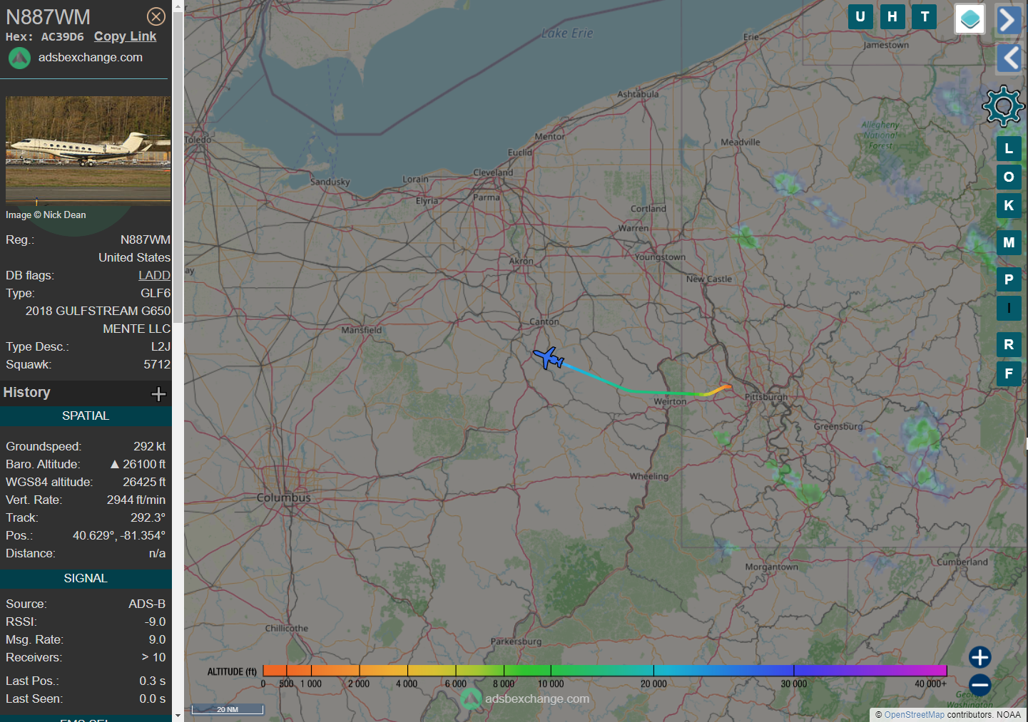Viewport: 1028px width, 722px height.
Task: Toggle the M map button
Action: 1009,242
